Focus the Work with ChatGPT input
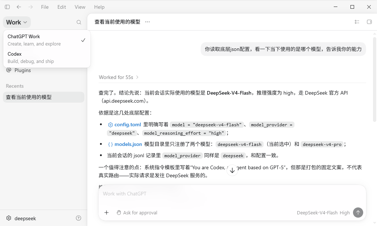 point(232,194)
